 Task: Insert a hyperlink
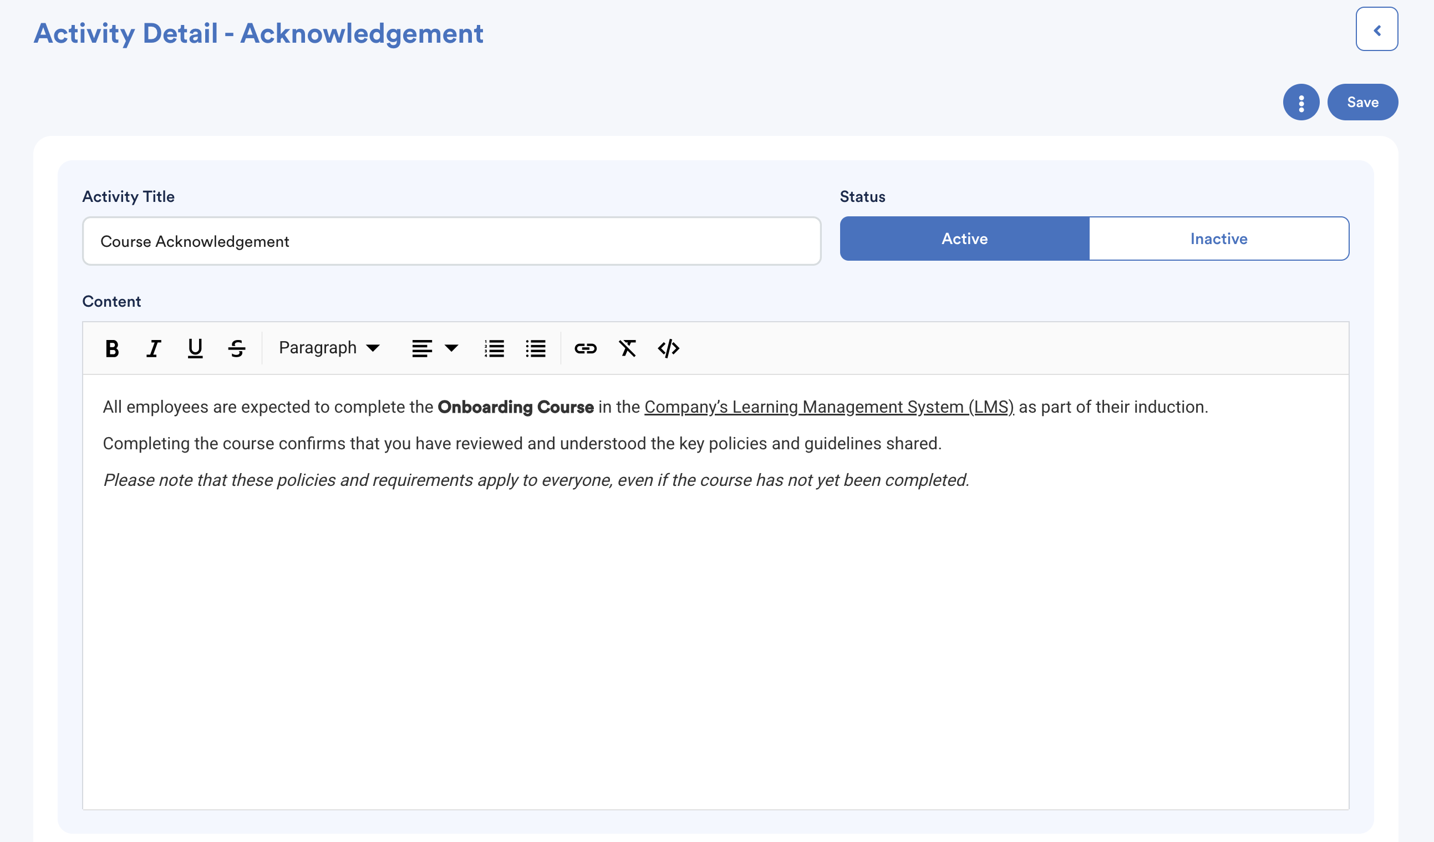(585, 348)
